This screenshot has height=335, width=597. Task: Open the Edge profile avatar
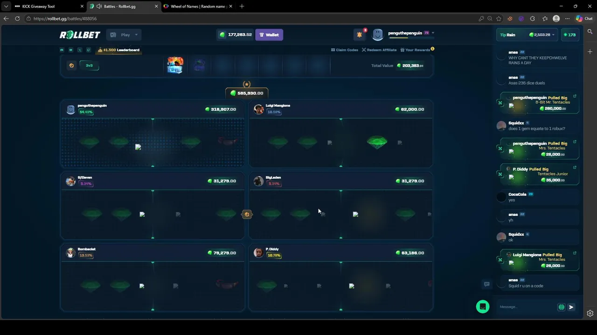point(556,19)
